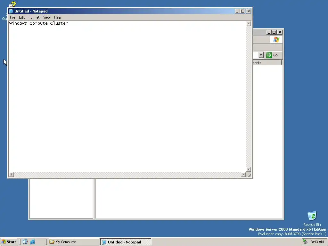Minimize the Notepad window
The width and height of the screenshot is (328, 246).
[237, 11]
